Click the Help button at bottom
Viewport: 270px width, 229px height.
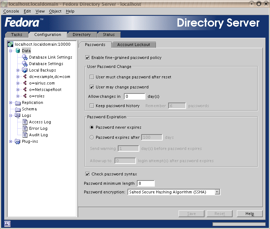250,214
